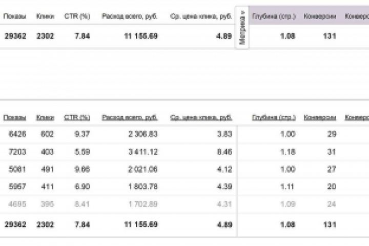
Task: Click the 602 clicks value
Action: 47,134
